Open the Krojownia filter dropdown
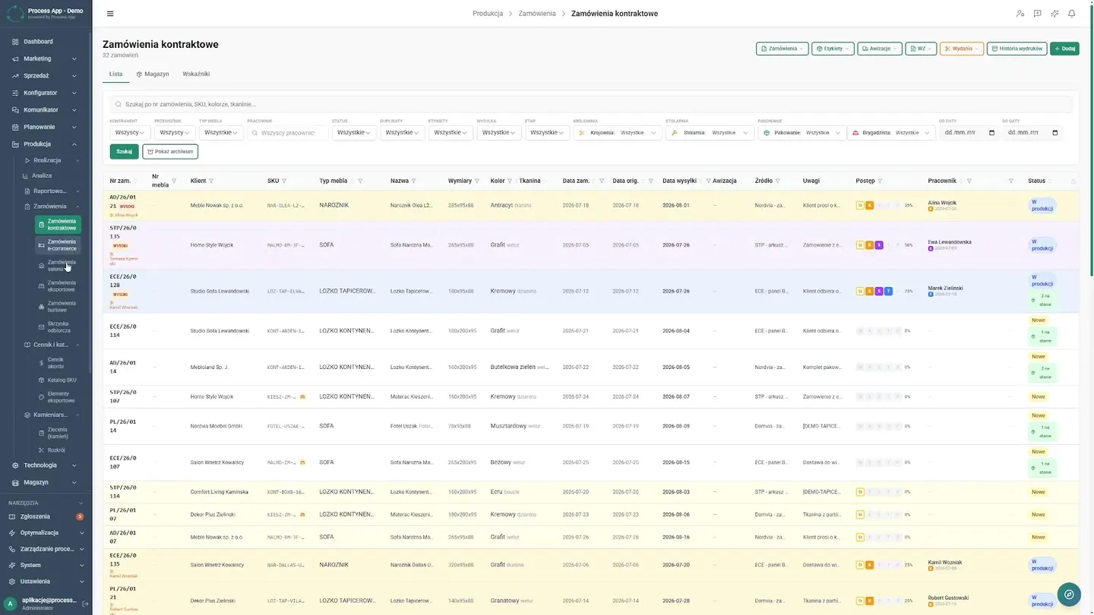The image size is (1094, 615). (618, 133)
